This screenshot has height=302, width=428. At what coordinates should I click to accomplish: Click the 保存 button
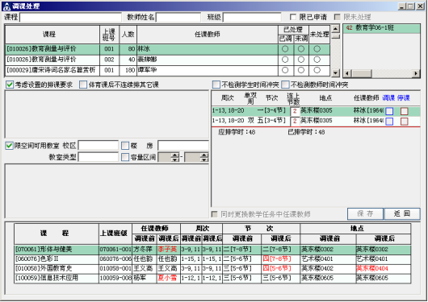click(x=365, y=213)
